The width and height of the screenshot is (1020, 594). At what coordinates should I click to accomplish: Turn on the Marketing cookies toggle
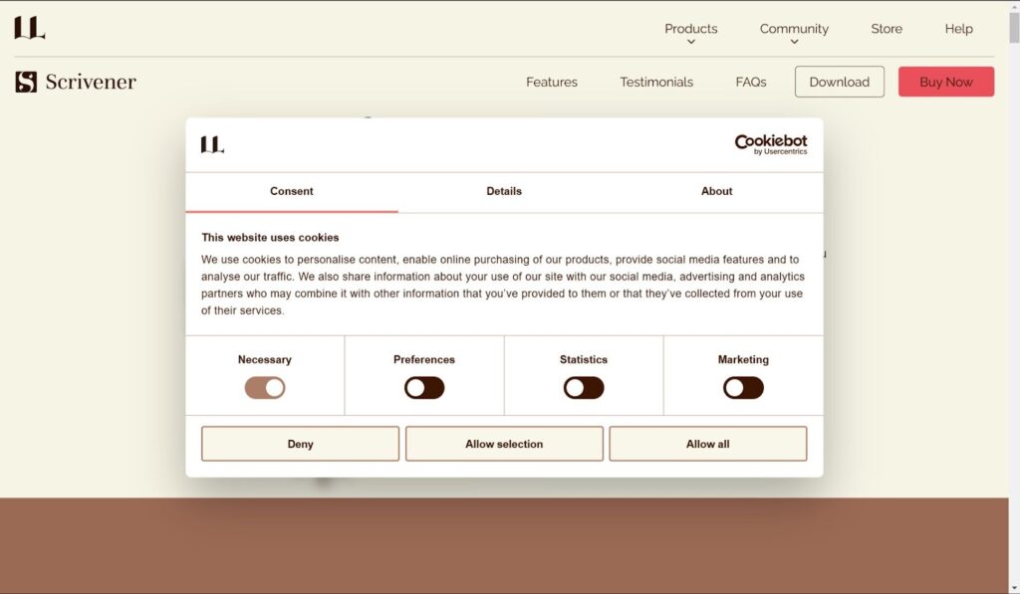point(743,388)
